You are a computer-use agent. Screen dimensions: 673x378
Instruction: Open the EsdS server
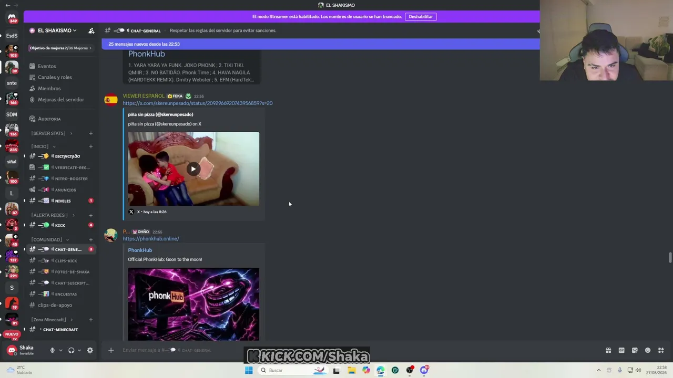point(12,36)
